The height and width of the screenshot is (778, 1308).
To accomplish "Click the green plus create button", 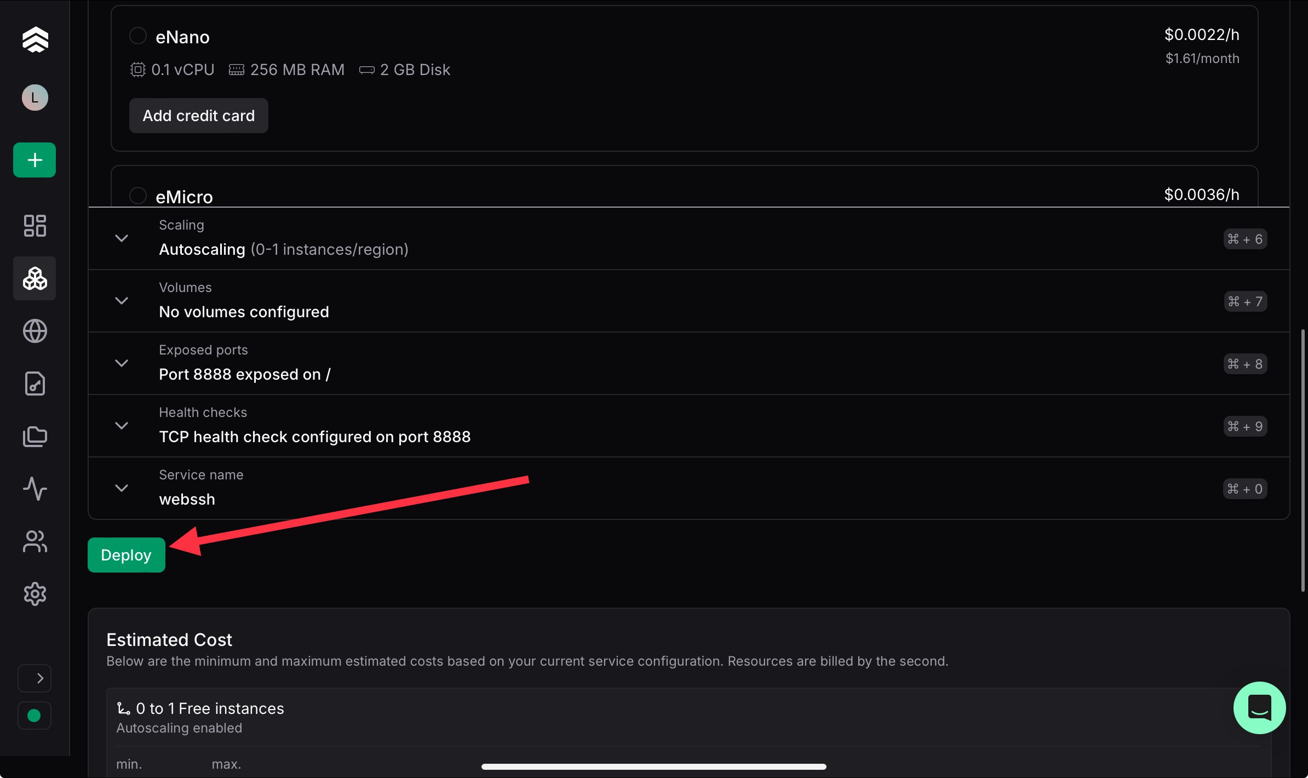I will click(x=35, y=160).
